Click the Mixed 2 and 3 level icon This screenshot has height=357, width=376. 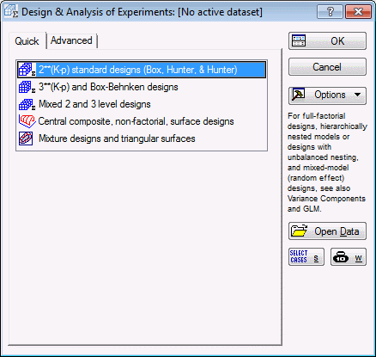point(27,104)
